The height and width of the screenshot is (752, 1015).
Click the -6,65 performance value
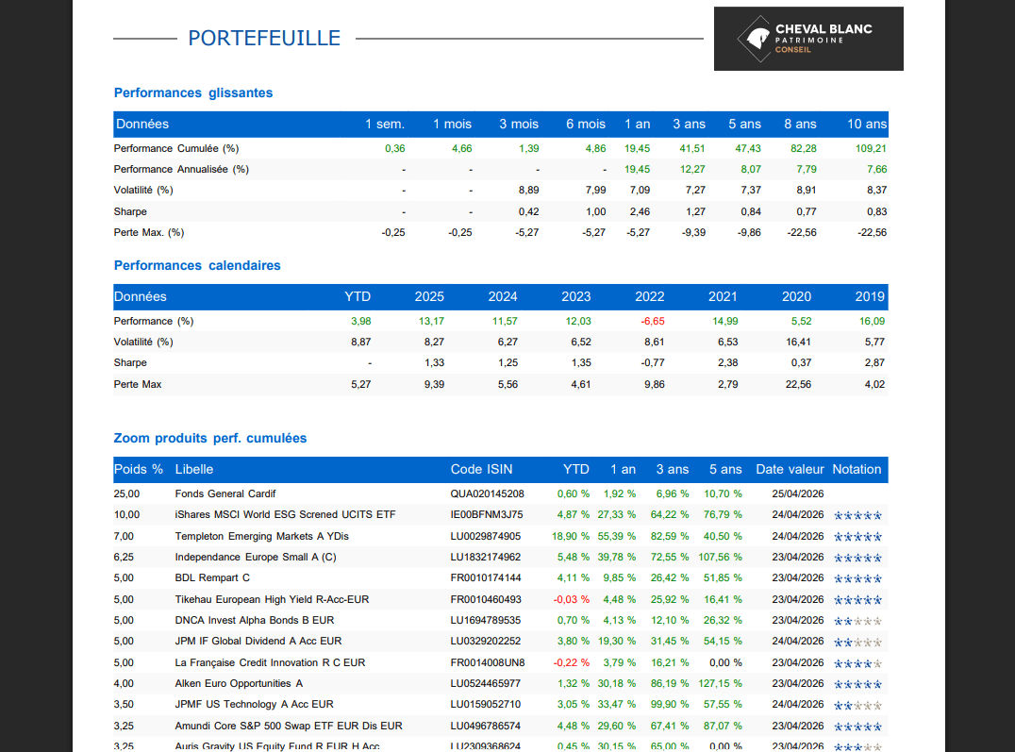coord(653,321)
